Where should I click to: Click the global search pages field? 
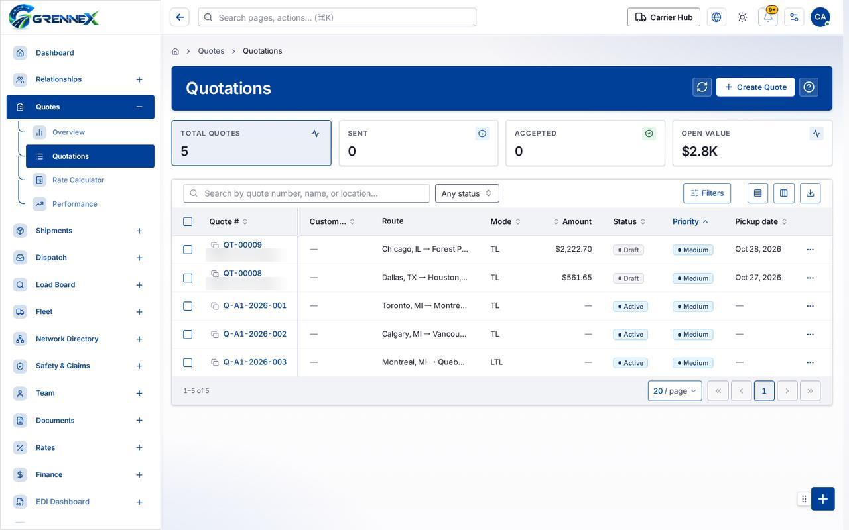coord(337,17)
